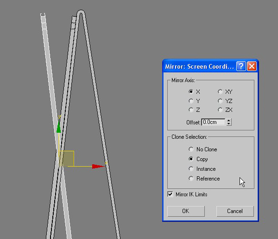Select the Y mirror axis option

tap(191, 101)
